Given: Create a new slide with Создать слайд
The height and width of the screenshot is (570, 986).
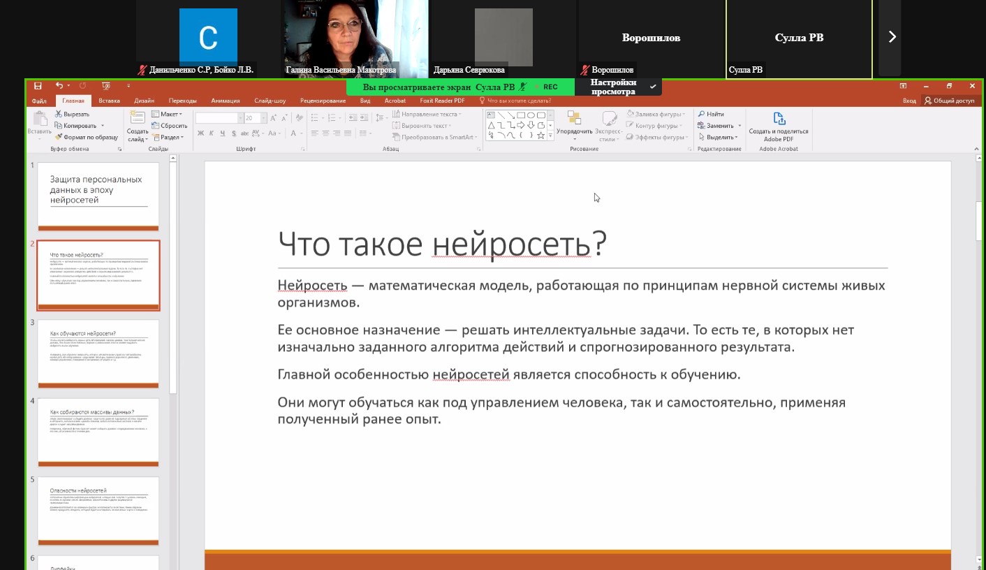Looking at the screenshot, I should tap(138, 126).
